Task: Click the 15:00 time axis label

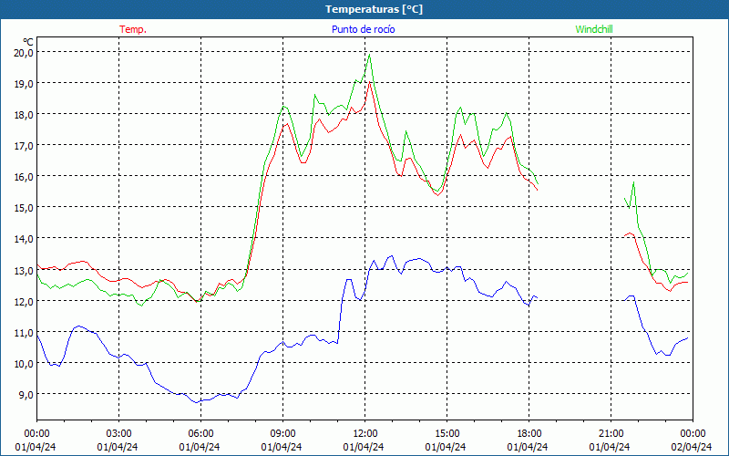Action: [x=447, y=434]
